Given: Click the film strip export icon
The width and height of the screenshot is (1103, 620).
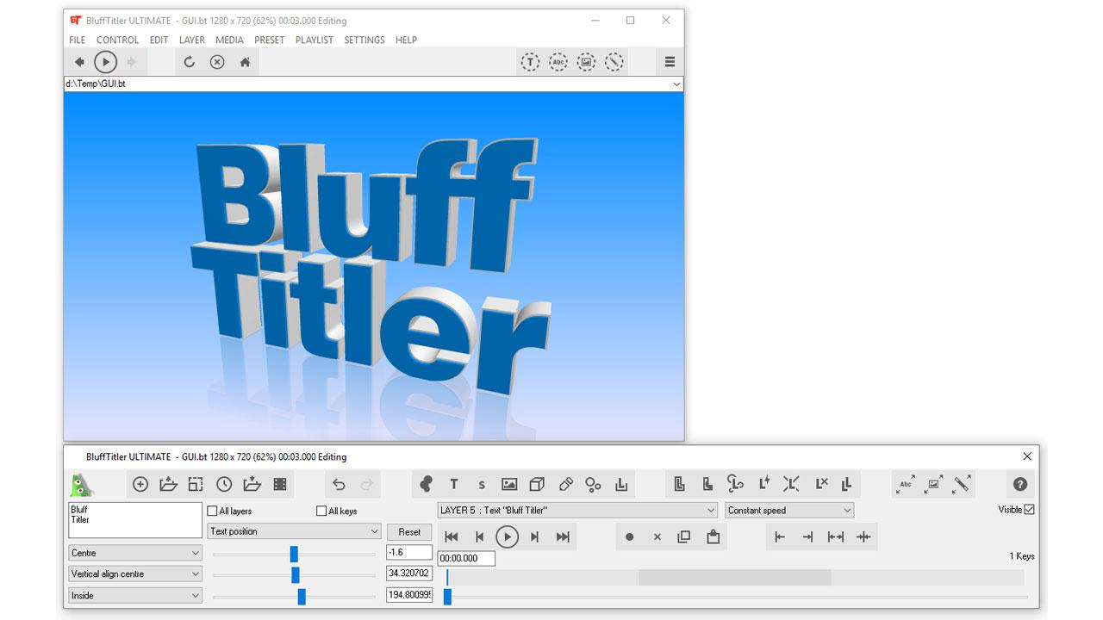Looking at the screenshot, I should (279, 484).
